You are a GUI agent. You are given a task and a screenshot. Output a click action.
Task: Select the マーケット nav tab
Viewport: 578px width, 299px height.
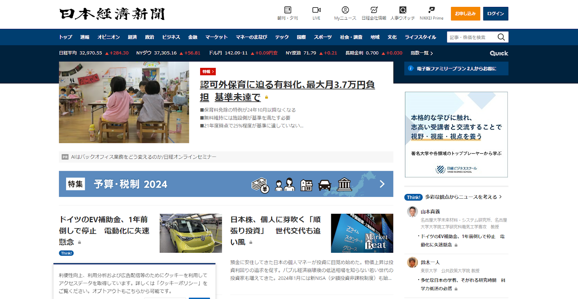[x=216, y=37]
